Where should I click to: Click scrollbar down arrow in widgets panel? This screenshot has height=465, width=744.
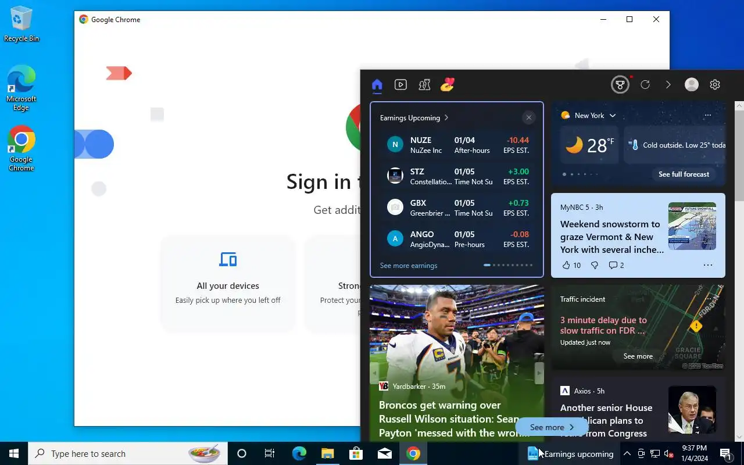tap(739, 437)
